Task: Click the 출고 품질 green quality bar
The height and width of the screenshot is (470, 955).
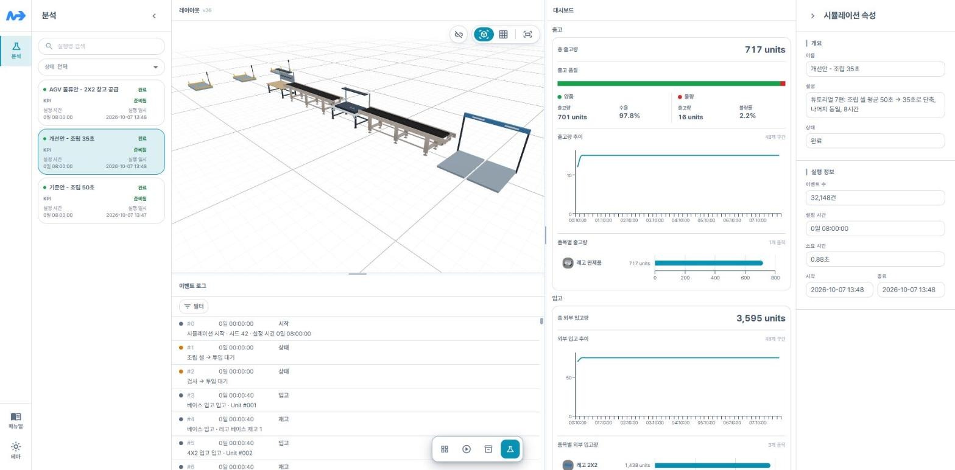Action: pos(669,83)
